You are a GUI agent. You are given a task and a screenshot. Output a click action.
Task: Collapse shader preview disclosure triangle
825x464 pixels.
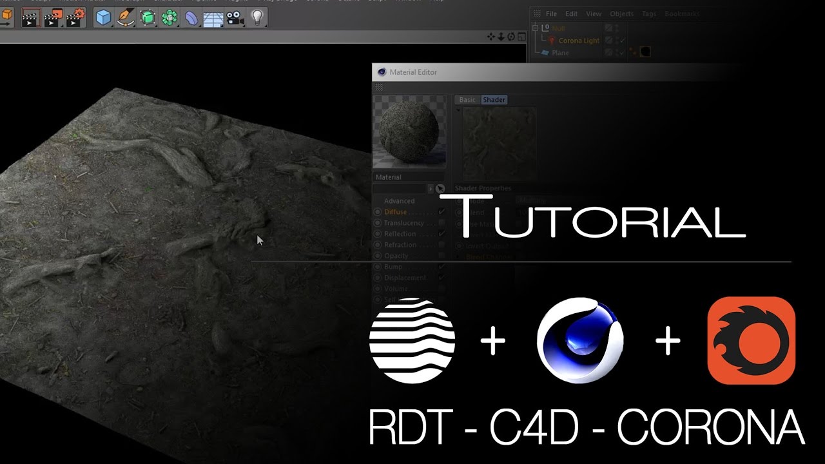458,110
